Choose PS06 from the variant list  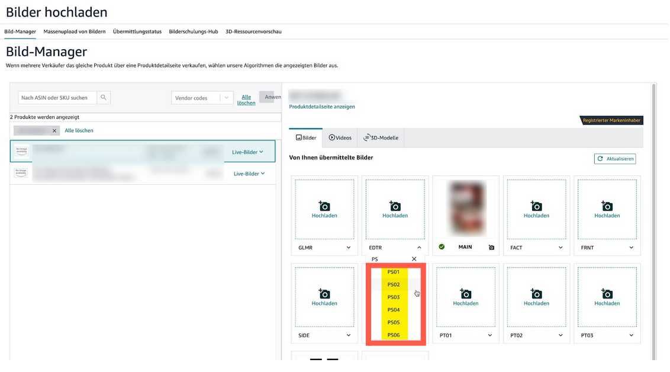[x=394, y=335]
